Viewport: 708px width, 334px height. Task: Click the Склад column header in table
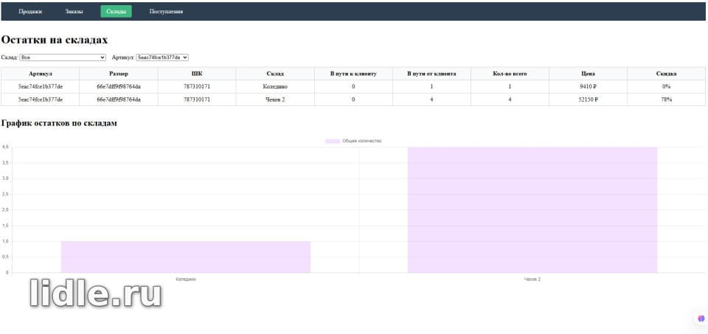click(275, 74)
